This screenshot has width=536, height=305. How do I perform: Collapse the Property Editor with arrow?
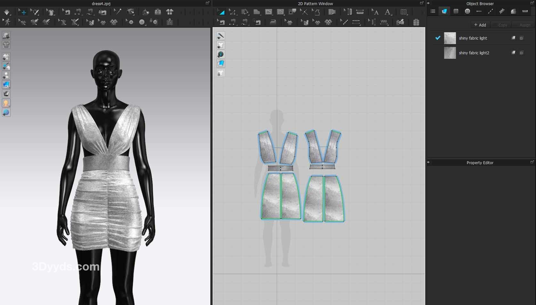(429, 162)
